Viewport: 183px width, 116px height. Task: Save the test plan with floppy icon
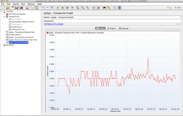pos(17,8)
